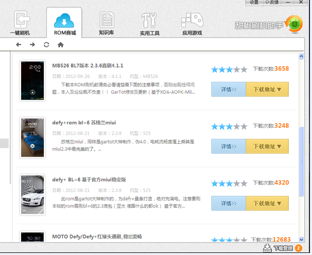This screenshot has height=255, width=312.
Task: Open 设置 in the title bar
Action: pyautogui.click(x=254, y=3)
